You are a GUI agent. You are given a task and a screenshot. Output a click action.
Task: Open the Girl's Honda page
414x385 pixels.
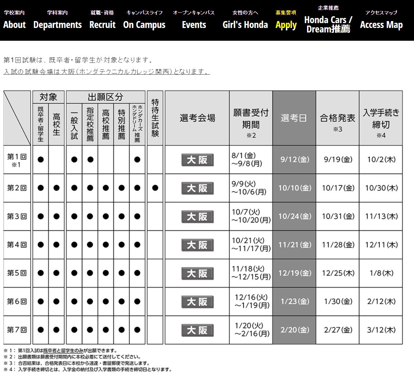(245, 20)
